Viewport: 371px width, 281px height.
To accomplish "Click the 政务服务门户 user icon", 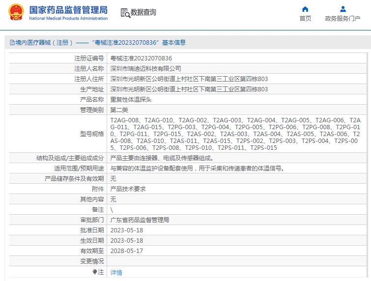I will [x=343, y=9].
